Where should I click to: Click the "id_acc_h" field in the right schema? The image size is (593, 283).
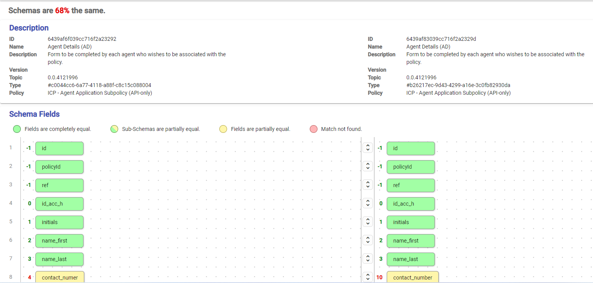click(411, 204)
